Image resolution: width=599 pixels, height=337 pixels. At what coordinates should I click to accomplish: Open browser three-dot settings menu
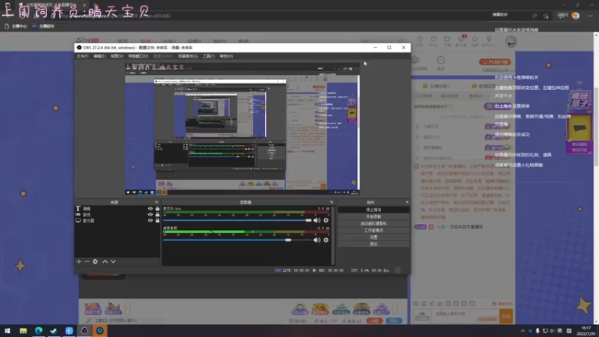tap(590, 16)
